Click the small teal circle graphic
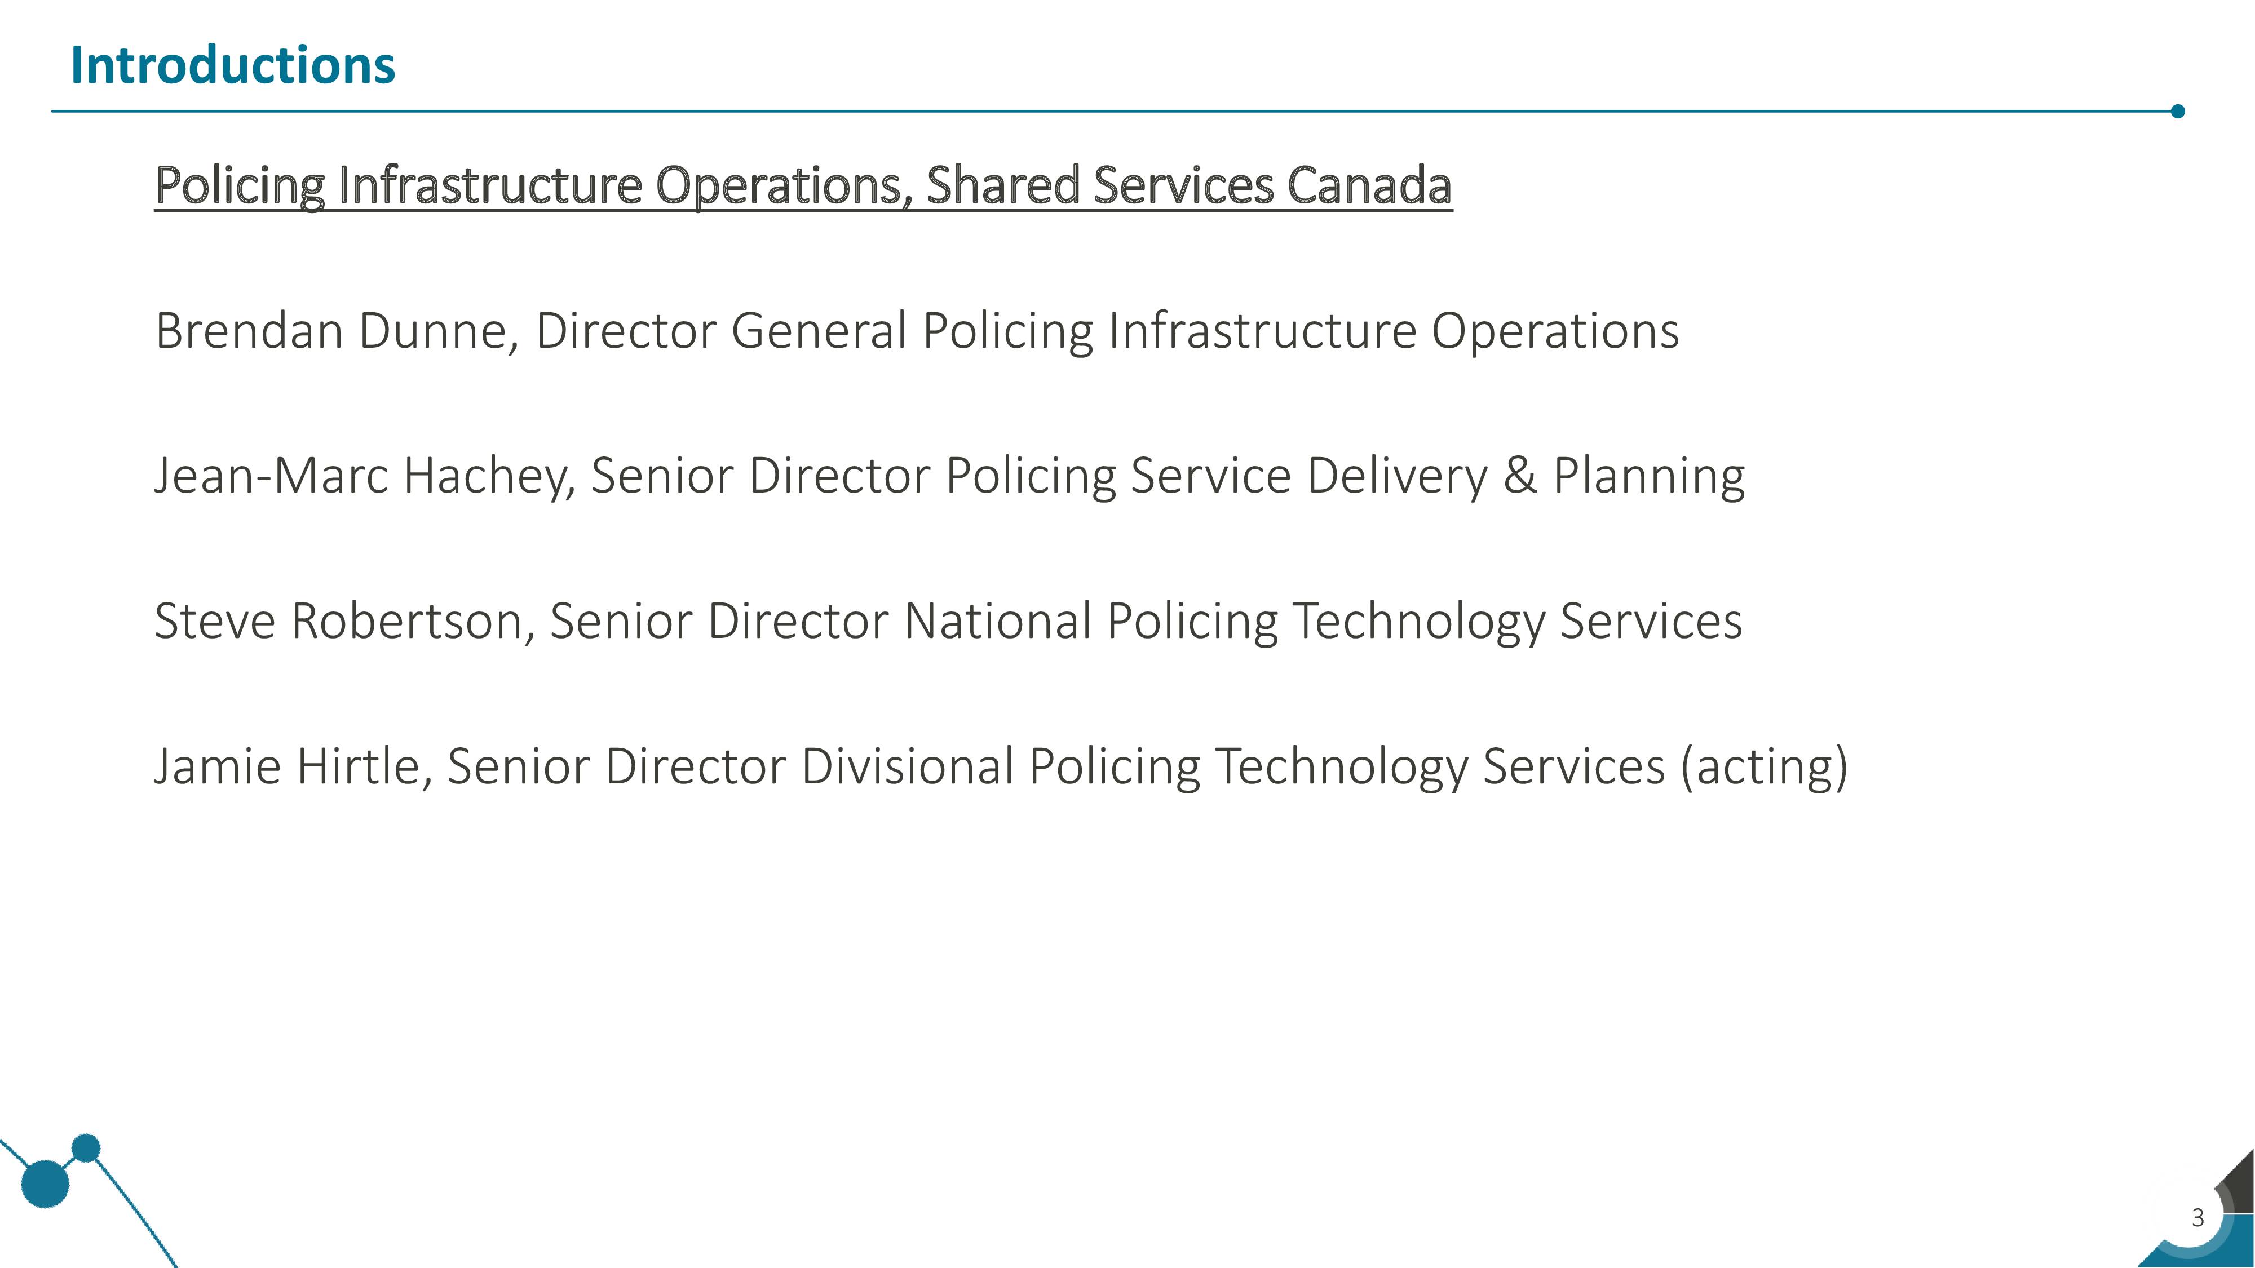The height and width of the screenshot is (1268, 2255). coord(86,1147)
